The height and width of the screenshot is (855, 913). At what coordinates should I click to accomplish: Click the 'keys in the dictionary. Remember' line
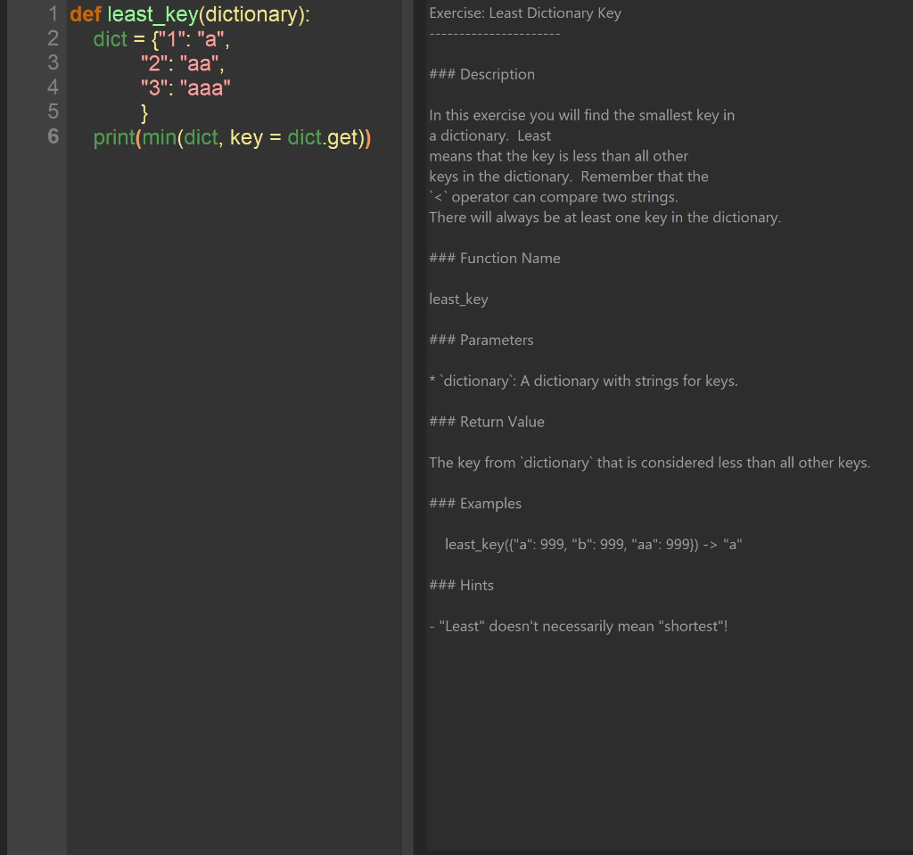tap(569, 177)
